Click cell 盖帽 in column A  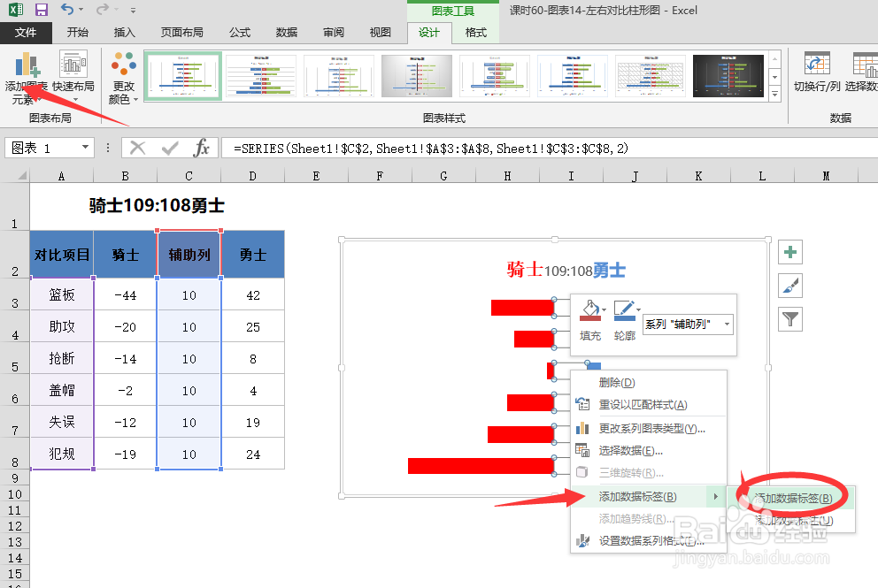(62, 391)
